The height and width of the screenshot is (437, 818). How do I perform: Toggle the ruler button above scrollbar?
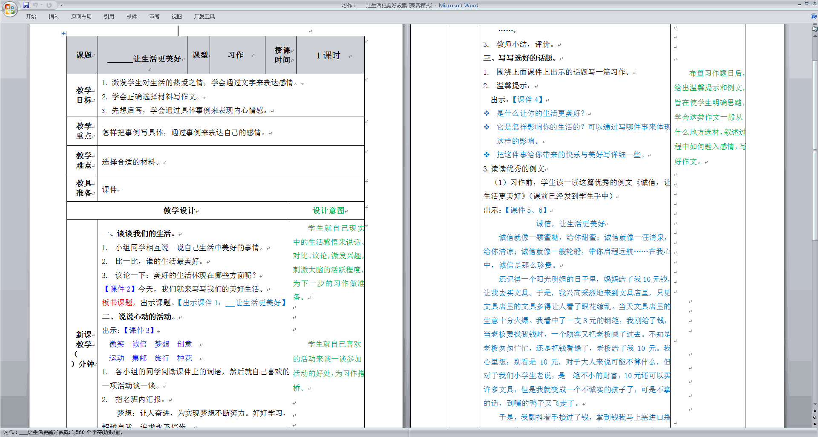click(815, 29)
